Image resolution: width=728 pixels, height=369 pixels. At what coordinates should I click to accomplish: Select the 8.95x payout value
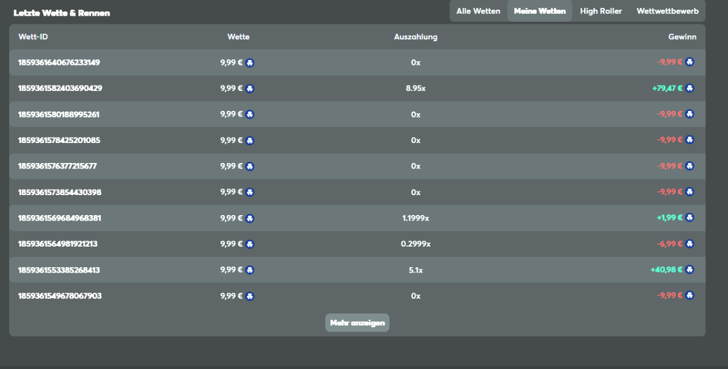tap(415, 88)
